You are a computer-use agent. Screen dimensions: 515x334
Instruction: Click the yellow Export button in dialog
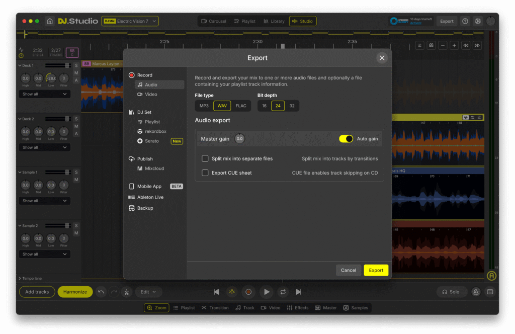pos(376,270)
